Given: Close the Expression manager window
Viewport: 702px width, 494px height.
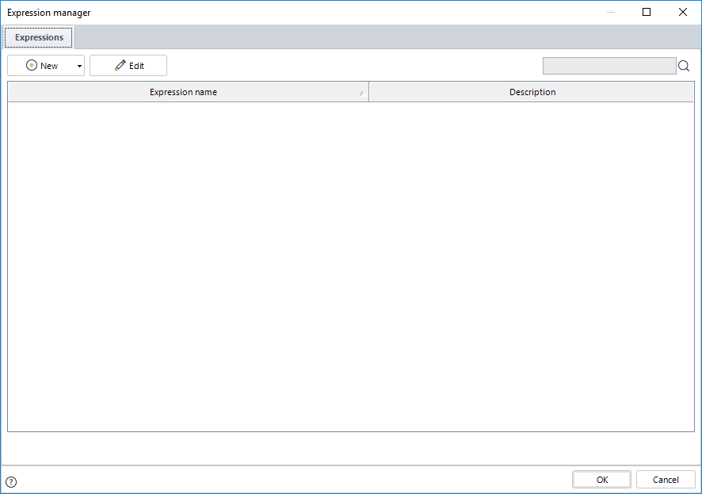Looking at the screenshot, I should click(x=683, y=12).
